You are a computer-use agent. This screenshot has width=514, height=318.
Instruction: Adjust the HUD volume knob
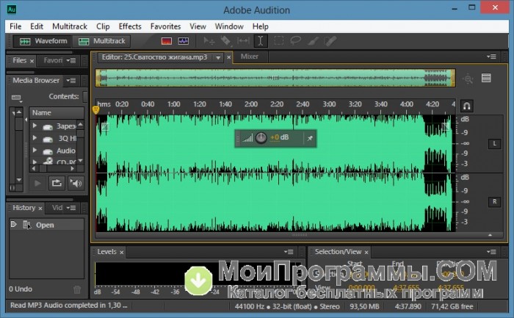pos(261,138)
